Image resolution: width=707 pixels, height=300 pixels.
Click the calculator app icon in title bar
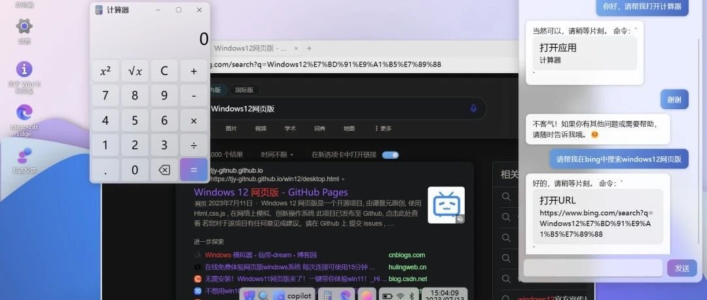point(100,10)
